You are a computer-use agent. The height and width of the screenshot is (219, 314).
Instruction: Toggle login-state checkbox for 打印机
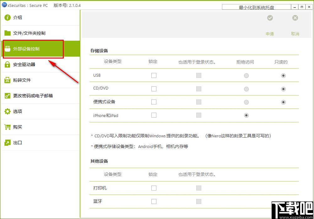click(199, 188)
